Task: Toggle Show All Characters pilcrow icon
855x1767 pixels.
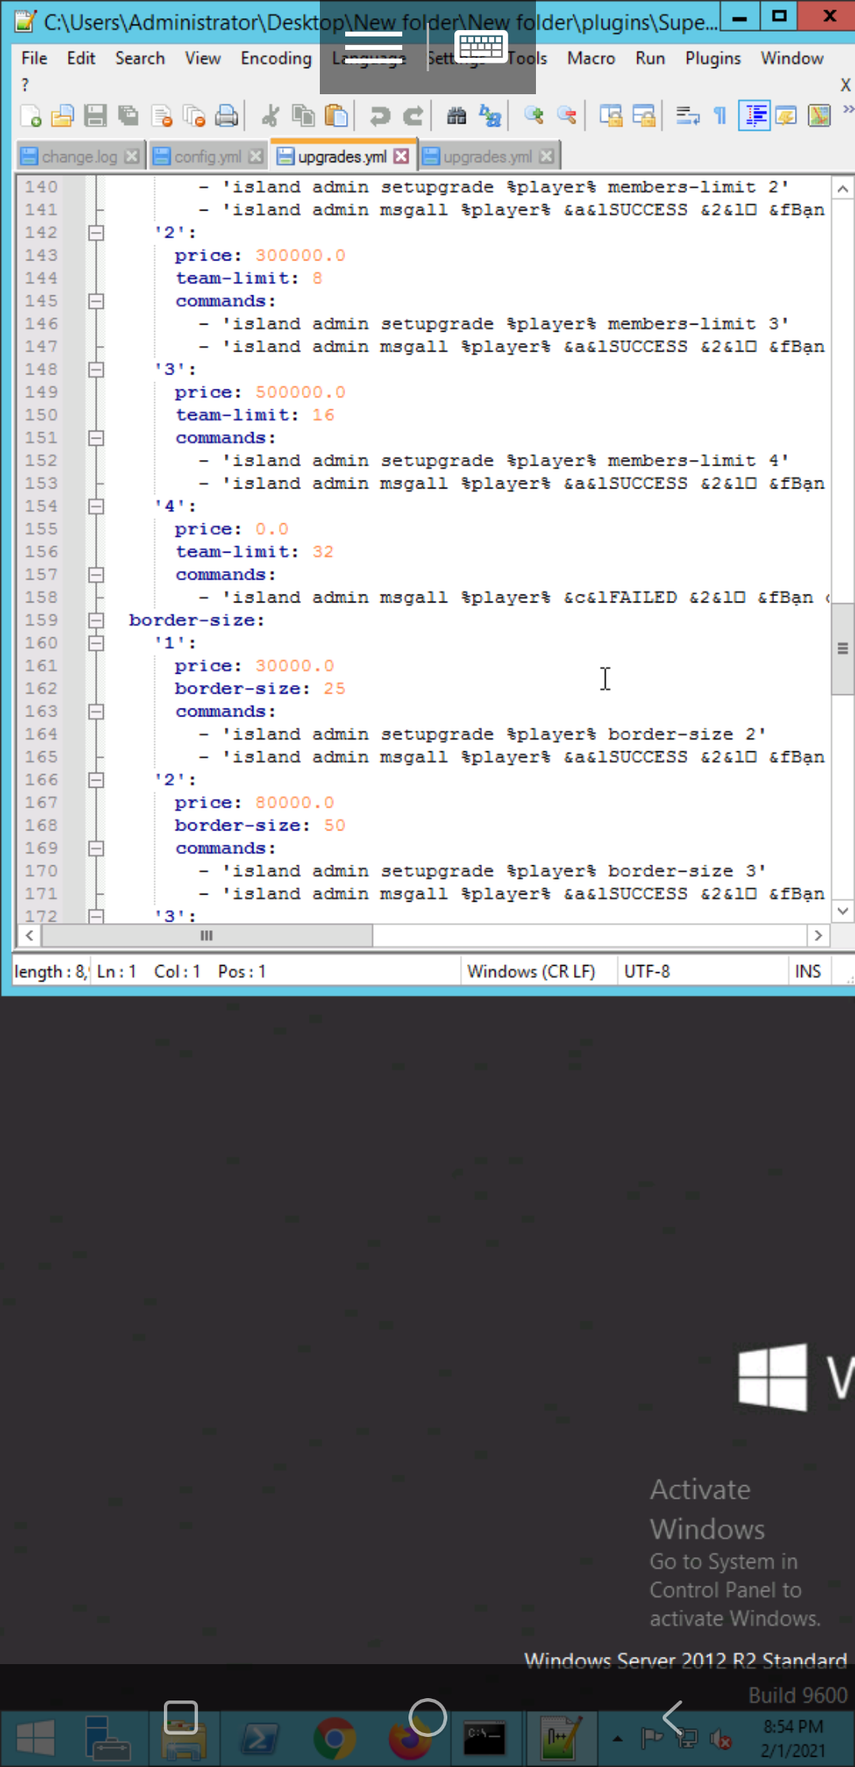Action: click(720, 116)
